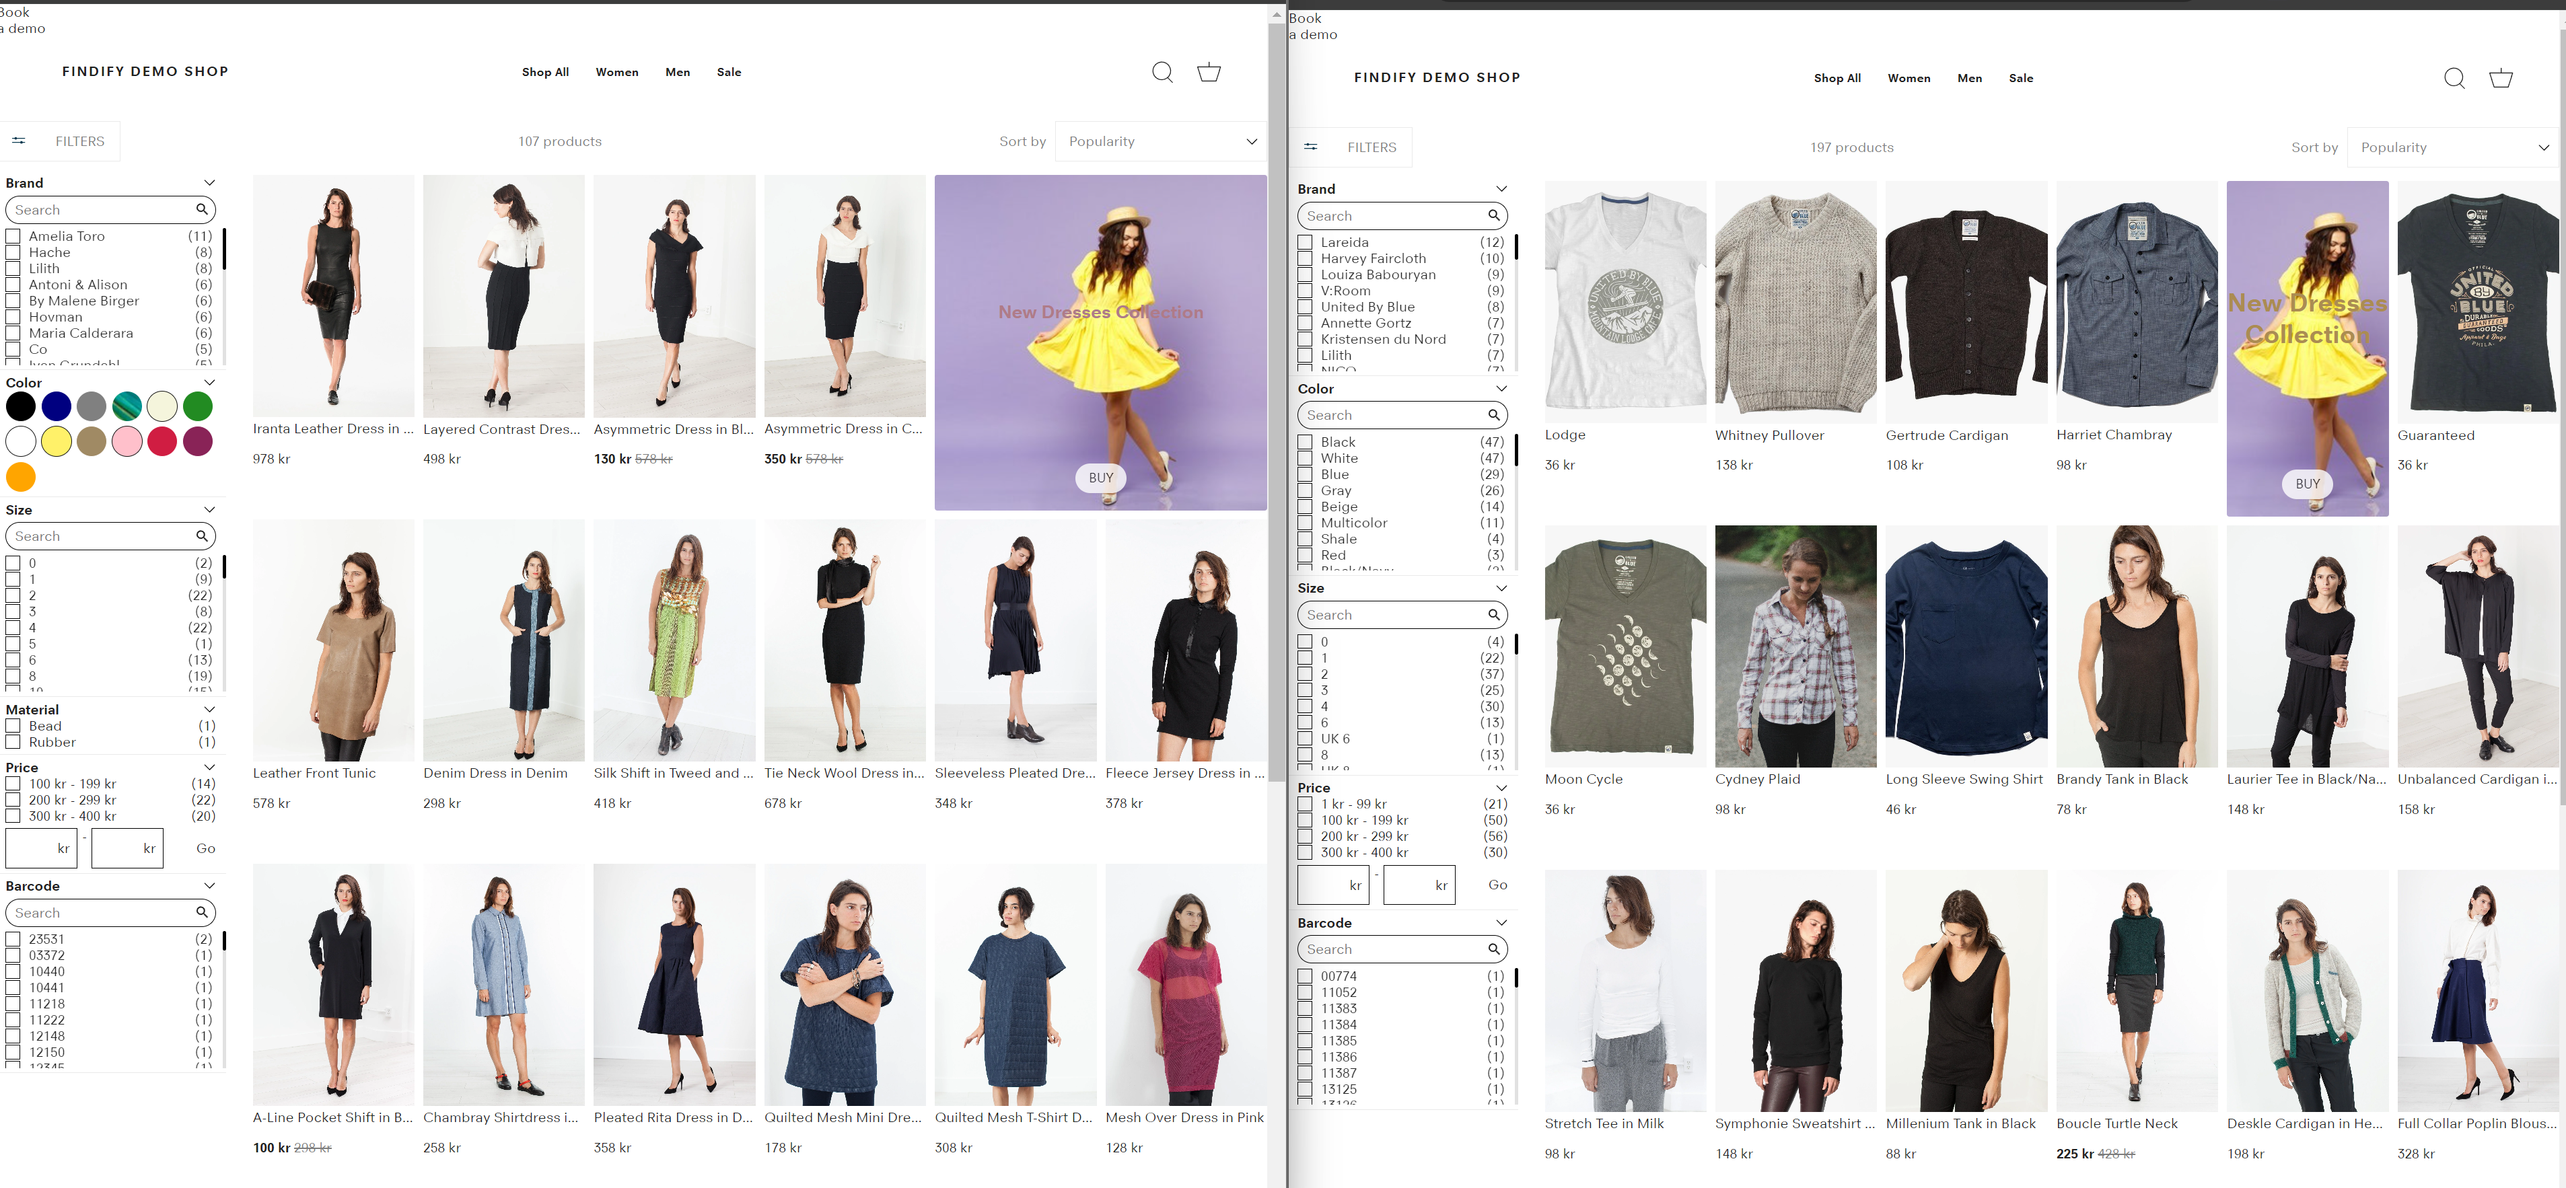Enable the 100 kr - 199 kr price filter
The height and width of the screenshot is (1188, 2566).
click(x=13, y=784)
